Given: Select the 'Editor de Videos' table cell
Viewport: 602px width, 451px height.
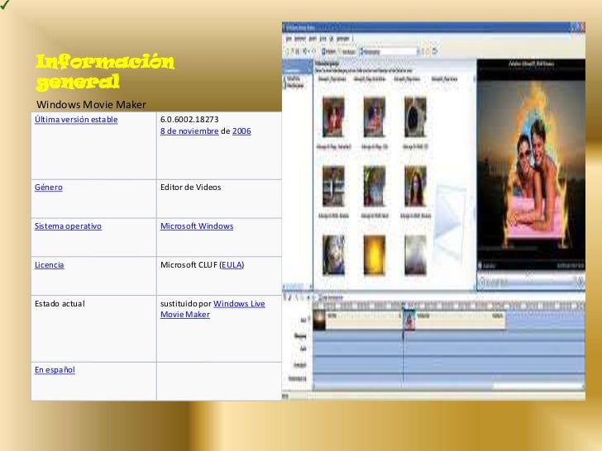Looking at the screenshot, I should [219, 198].
